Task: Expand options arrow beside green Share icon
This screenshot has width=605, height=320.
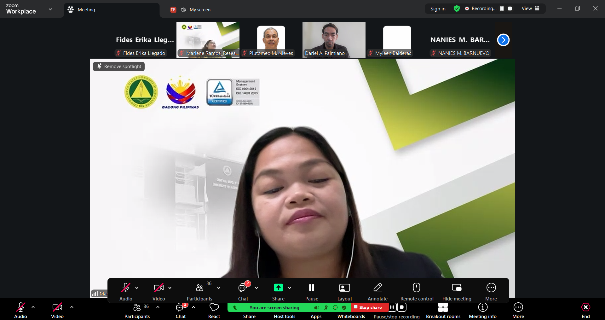Action: pyautogui.click(x=290, y=288)
